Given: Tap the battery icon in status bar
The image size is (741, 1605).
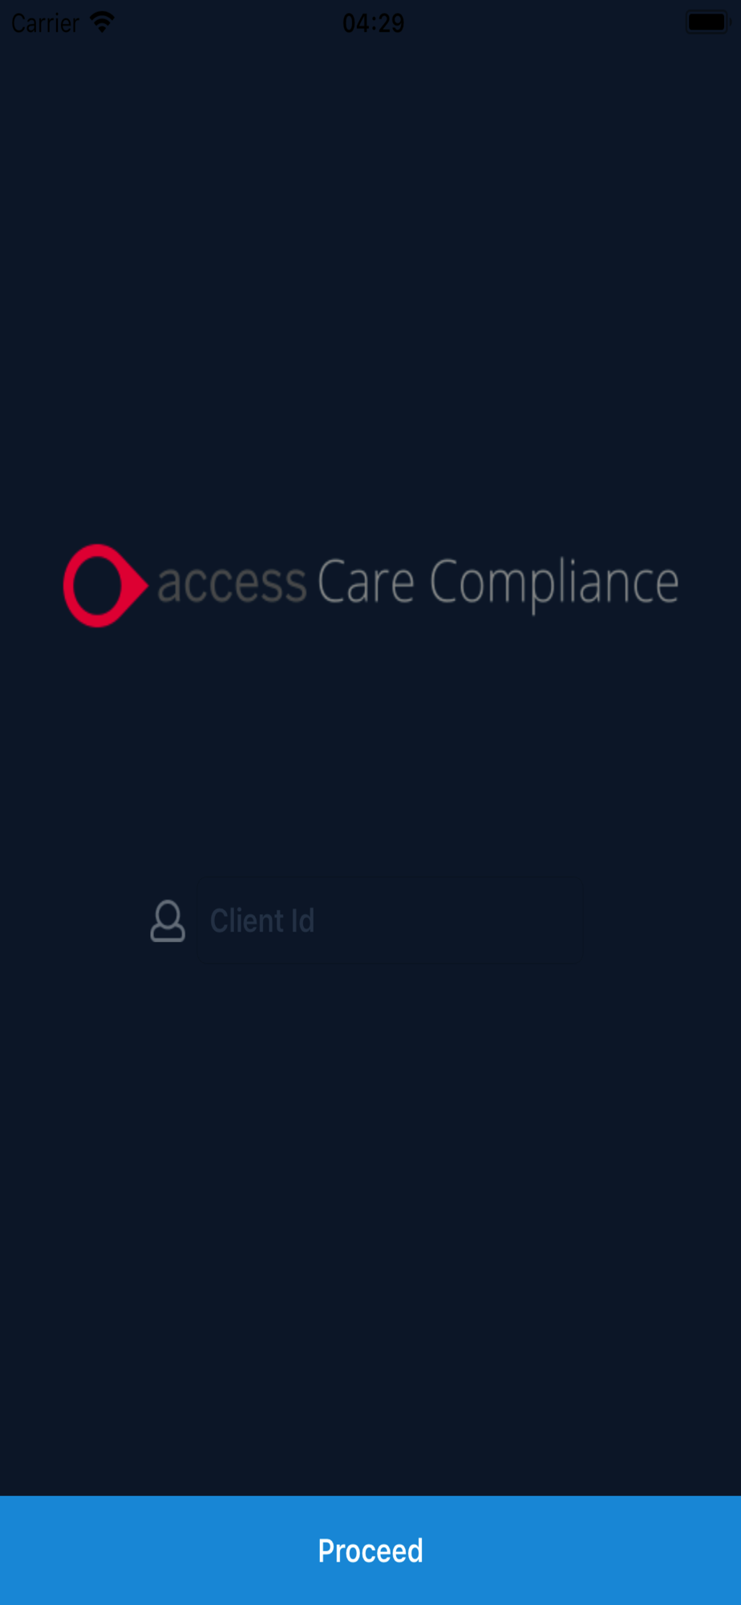Looking at the screenshot, I should click(707, 22).
